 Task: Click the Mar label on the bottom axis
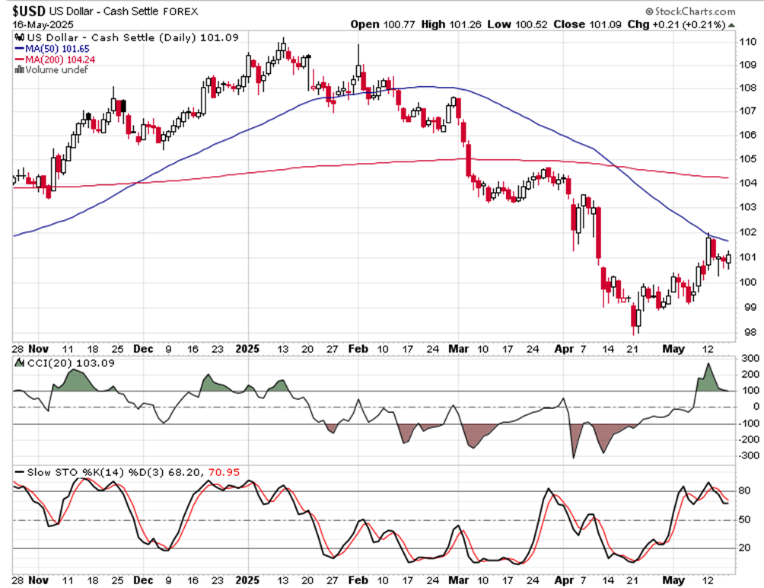459,580
